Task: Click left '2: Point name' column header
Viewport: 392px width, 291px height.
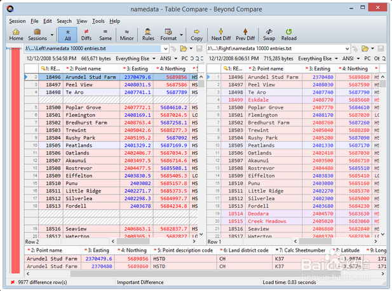Action: click(x=91, y=69)
